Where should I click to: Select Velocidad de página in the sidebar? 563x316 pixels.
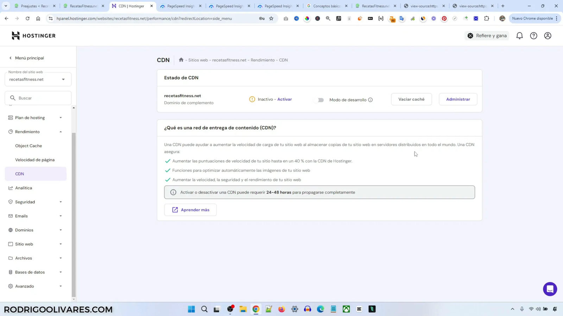[35, 159]
